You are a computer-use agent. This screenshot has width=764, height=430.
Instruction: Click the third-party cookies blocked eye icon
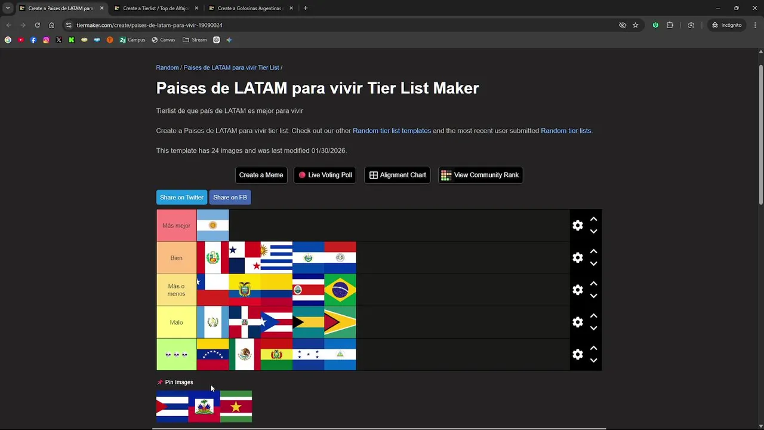pyautogui.click(x=623, y=25)
